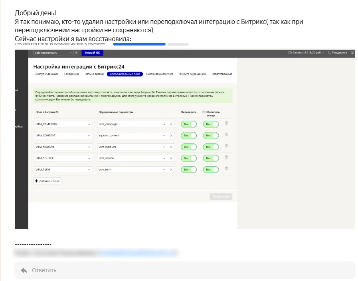The width and height of the screenshot is (358, 281).
Task: Clear the utm_source parameter with X
Action: [x=171, y=158]
